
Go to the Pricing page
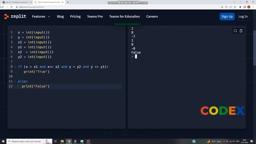coord(75,16)
